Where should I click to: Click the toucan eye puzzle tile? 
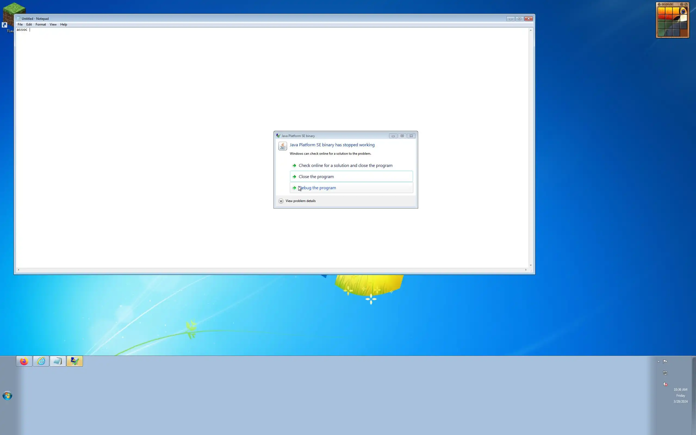click(684, 11)
